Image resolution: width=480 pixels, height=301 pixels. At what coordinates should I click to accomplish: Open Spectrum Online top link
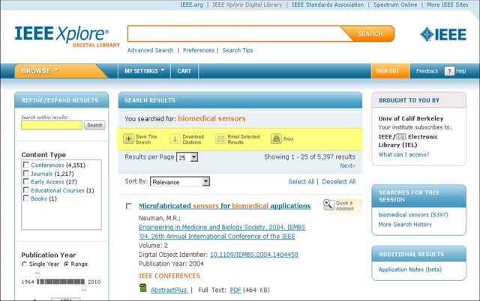click(395, 4)
